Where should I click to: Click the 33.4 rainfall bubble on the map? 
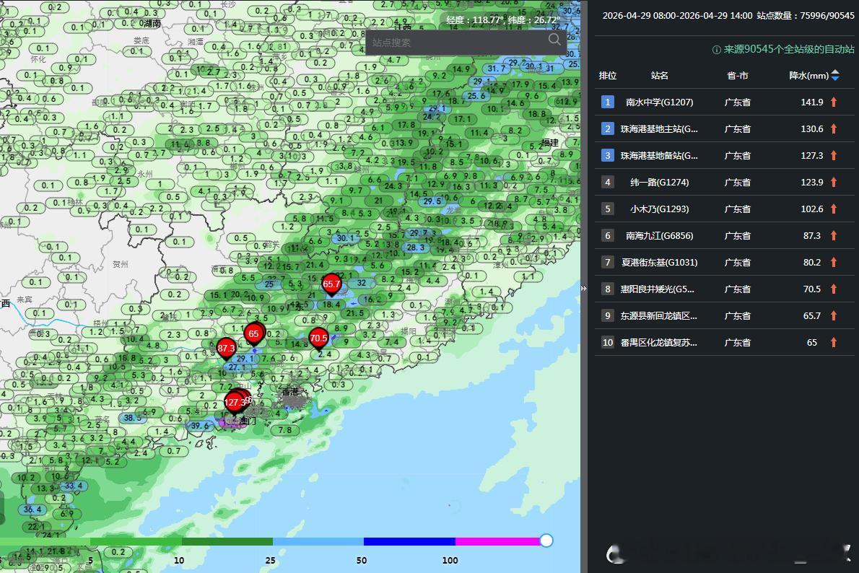74,486
